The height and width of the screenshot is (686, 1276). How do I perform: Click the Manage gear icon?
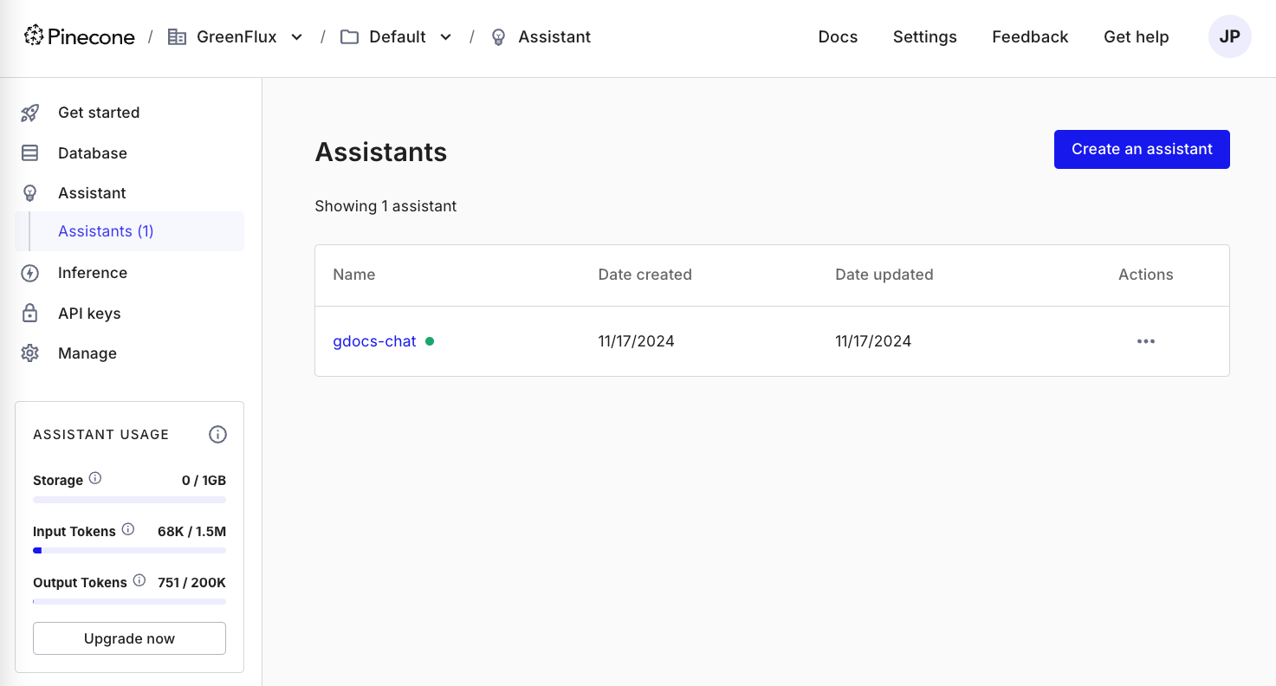[29, 353]
